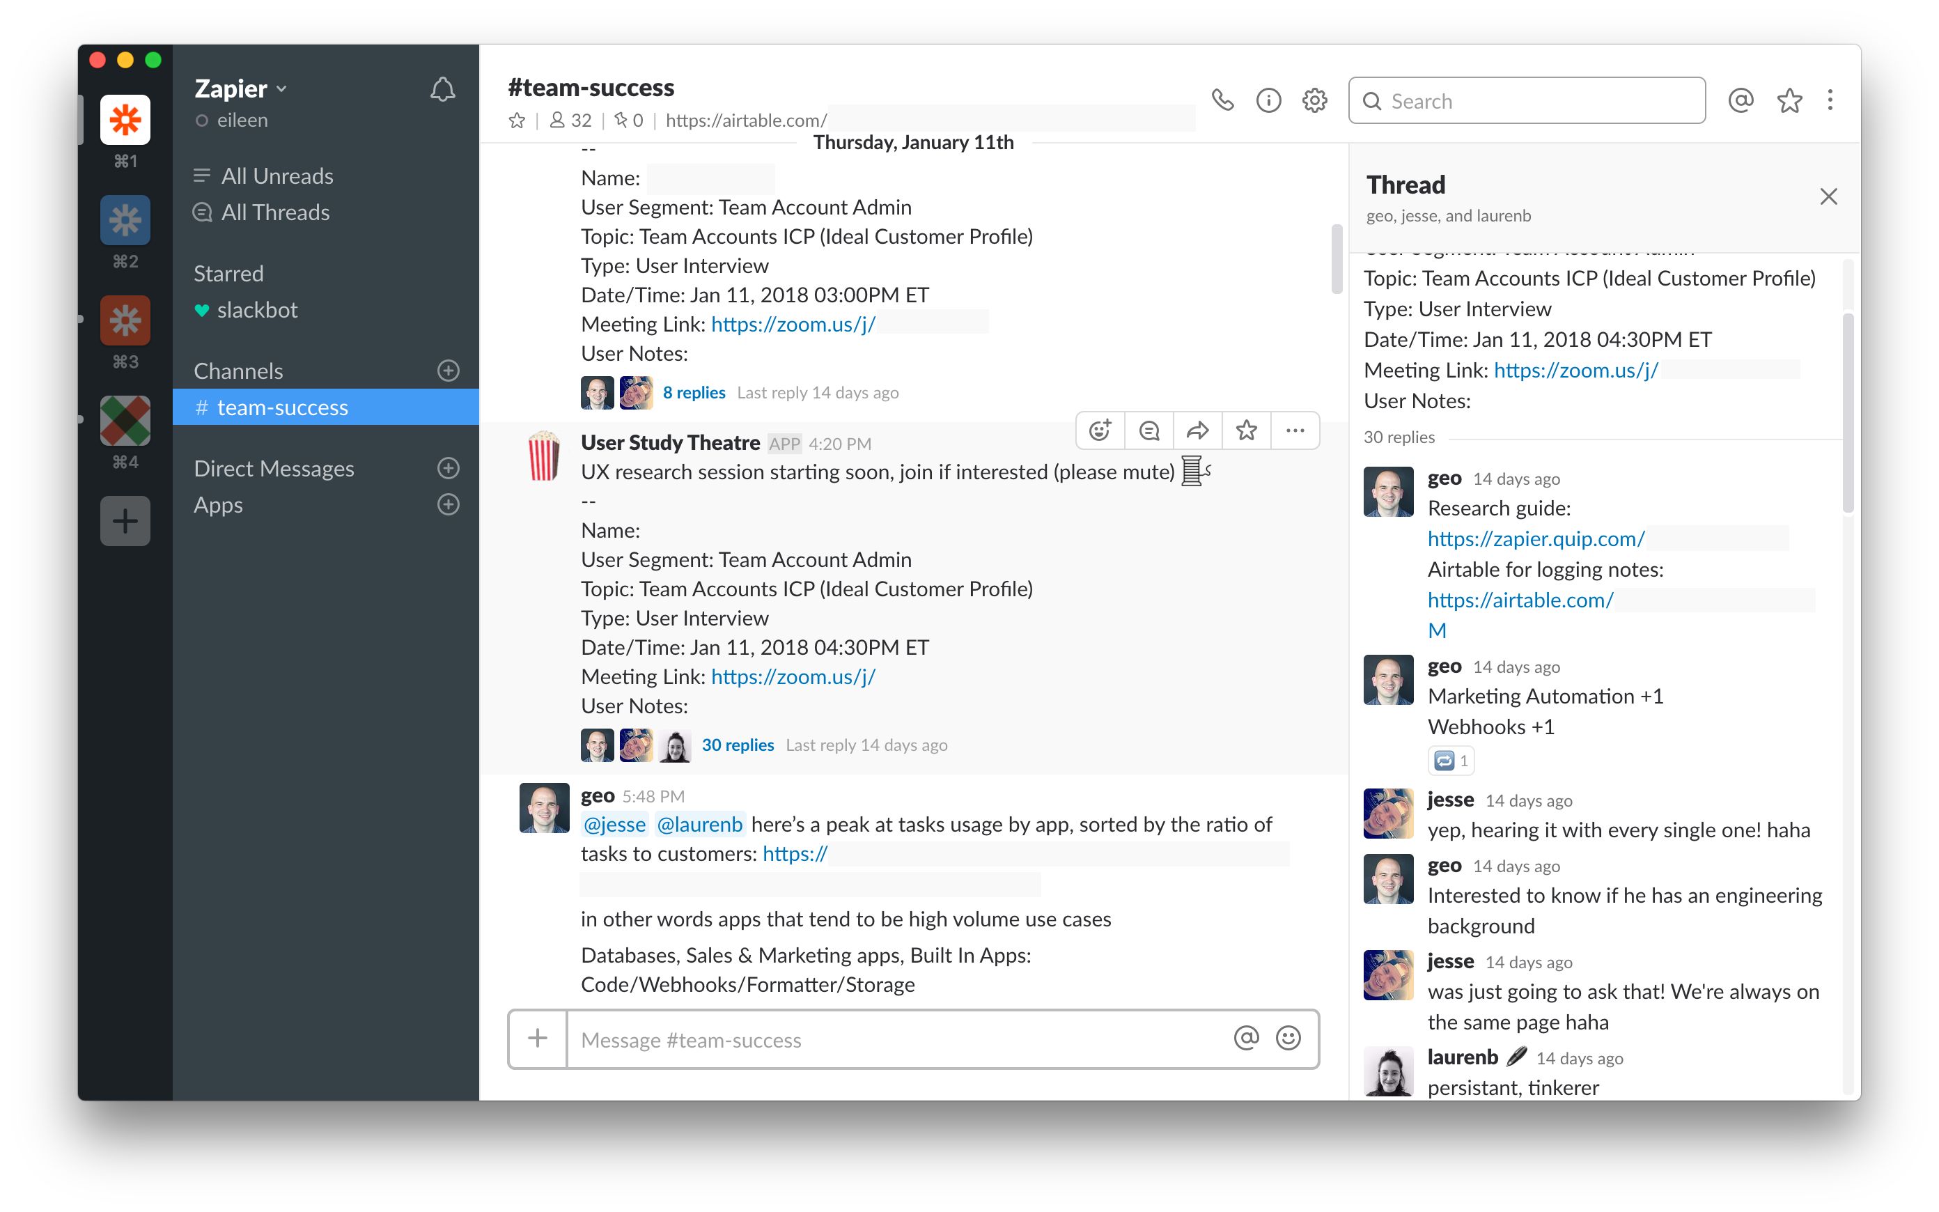Focus the Message #team-success input

pyautogui.click(x=897, y=1040)
